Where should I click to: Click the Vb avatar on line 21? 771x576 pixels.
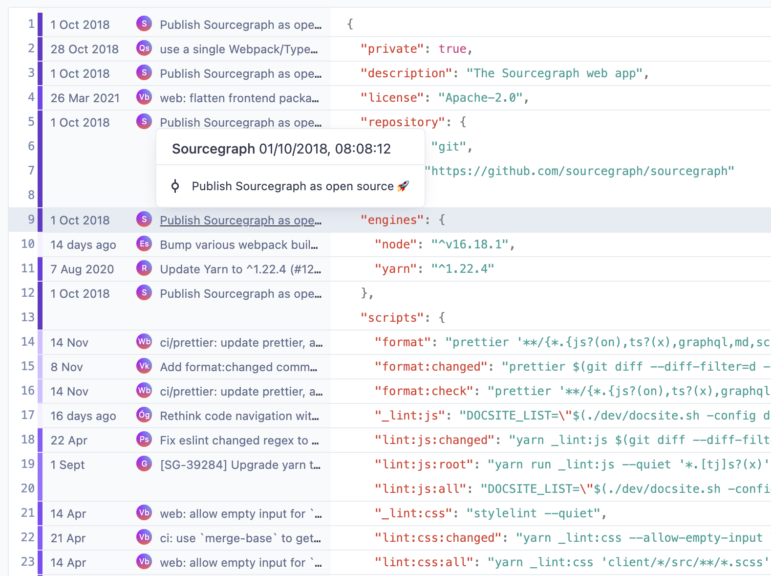click(144, 512)
